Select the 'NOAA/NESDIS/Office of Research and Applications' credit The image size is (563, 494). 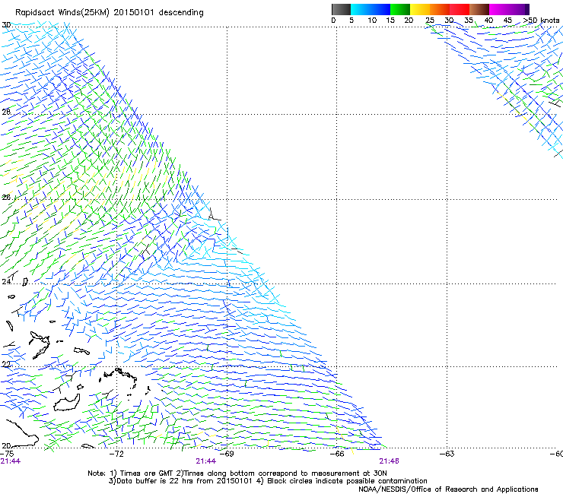coord(448,489)
